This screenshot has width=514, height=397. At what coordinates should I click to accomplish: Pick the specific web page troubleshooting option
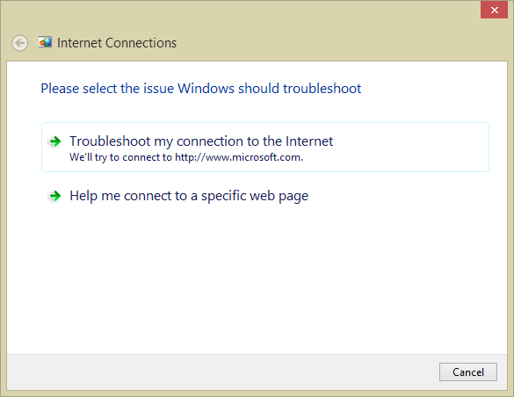click(189, 196)
